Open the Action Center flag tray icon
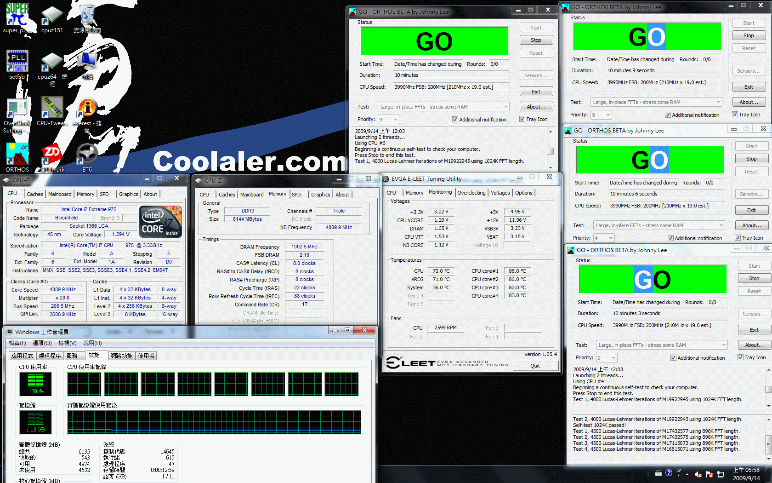The width and height of the screenshot is (772, 483). pyautogui.click(x=710, y=474)
